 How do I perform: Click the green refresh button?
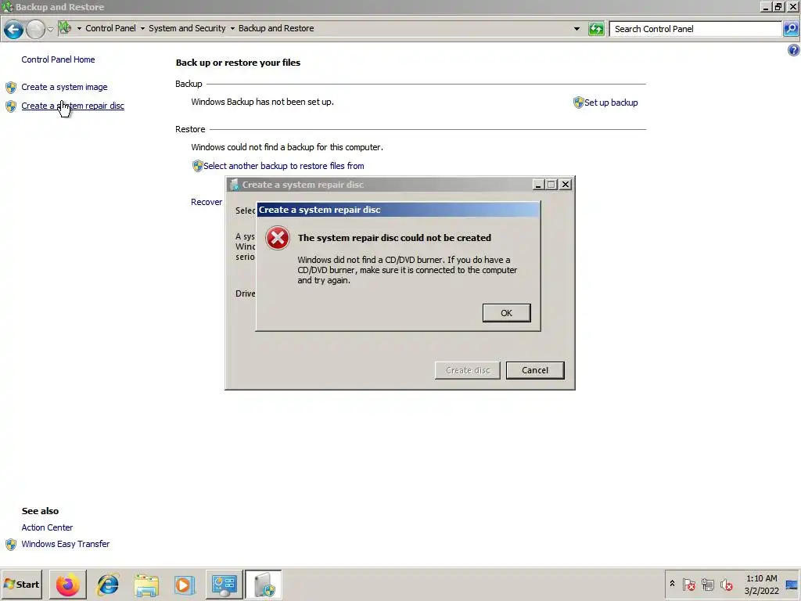[x=596, y=29]
